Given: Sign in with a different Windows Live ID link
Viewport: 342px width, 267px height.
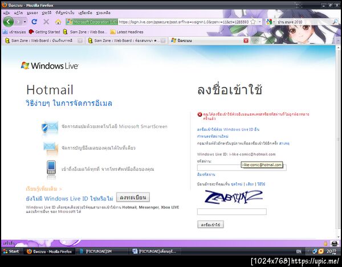Looking at the screenshot, I should [x=228, y=129].
